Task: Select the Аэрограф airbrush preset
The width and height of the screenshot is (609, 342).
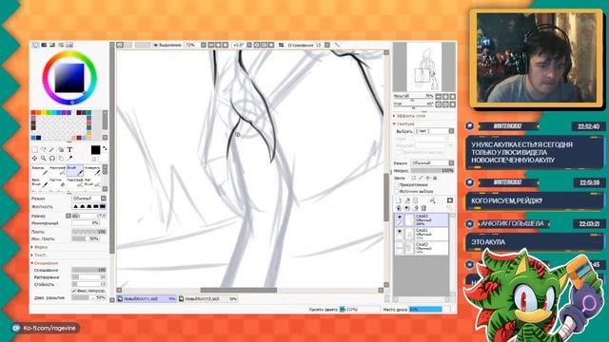Action: (x=57, y=170)
